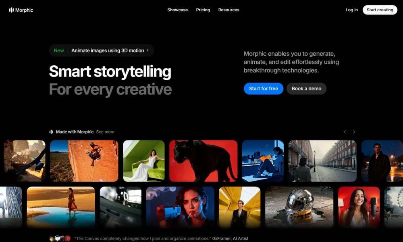Open the black panther on red thumbnail
The width and height of the screenshot is (403, 242).
(x=203, y=161)
